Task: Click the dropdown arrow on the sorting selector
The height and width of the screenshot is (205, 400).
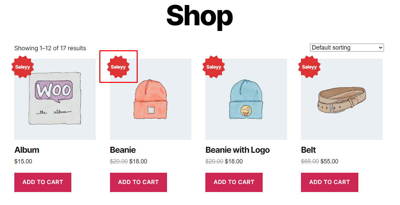Action: tap(381, 48)
